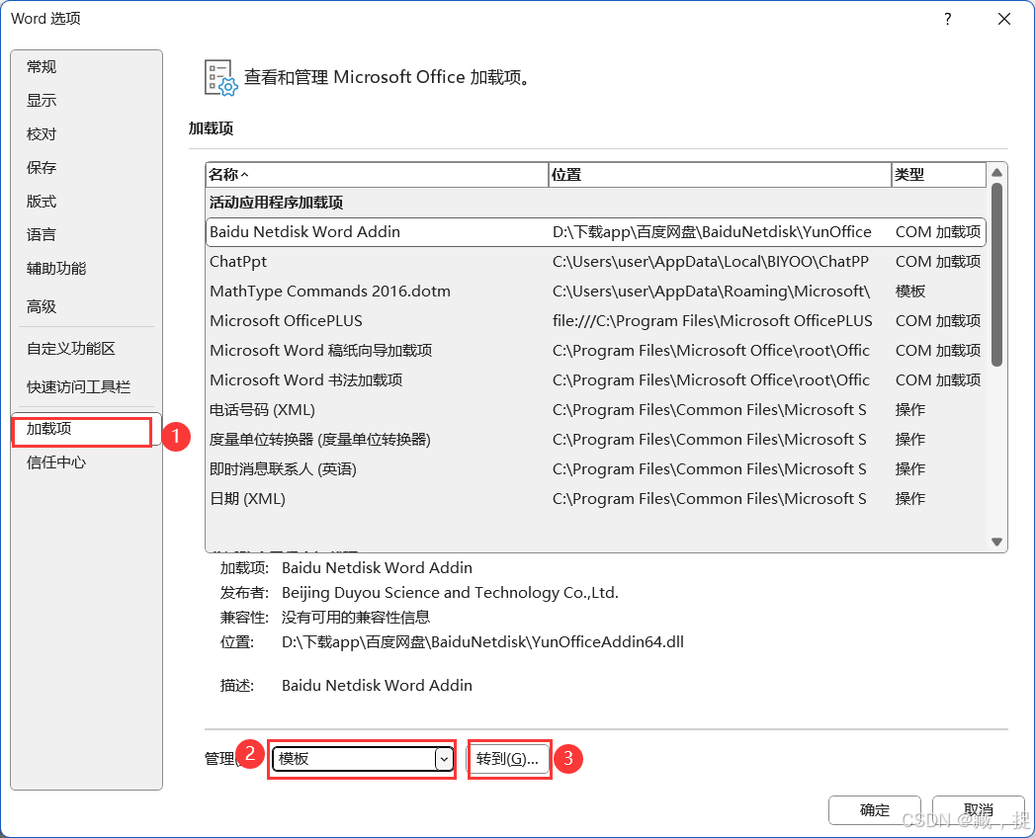Image resolution: width=1035 pixels, height=838 pixels.
Task: Click OfficePLUS file:///C:\Program Files location
Action: [713, 321]
